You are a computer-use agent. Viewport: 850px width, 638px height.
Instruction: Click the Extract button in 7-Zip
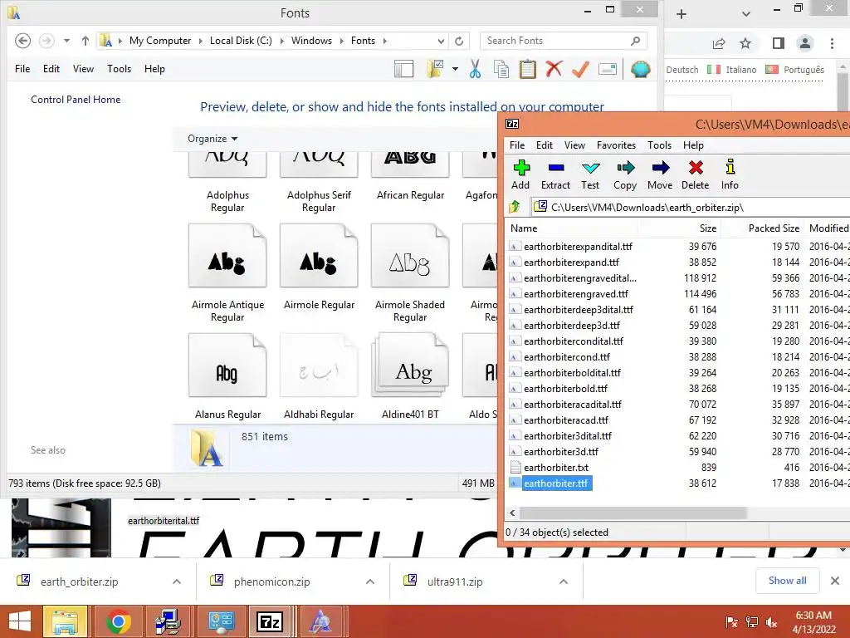pyautogui.click(x=555, y=174)
